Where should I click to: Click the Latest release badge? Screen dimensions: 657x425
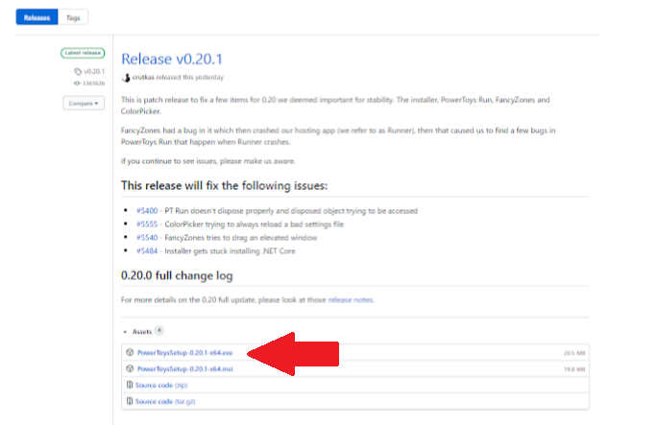[83, 53]
